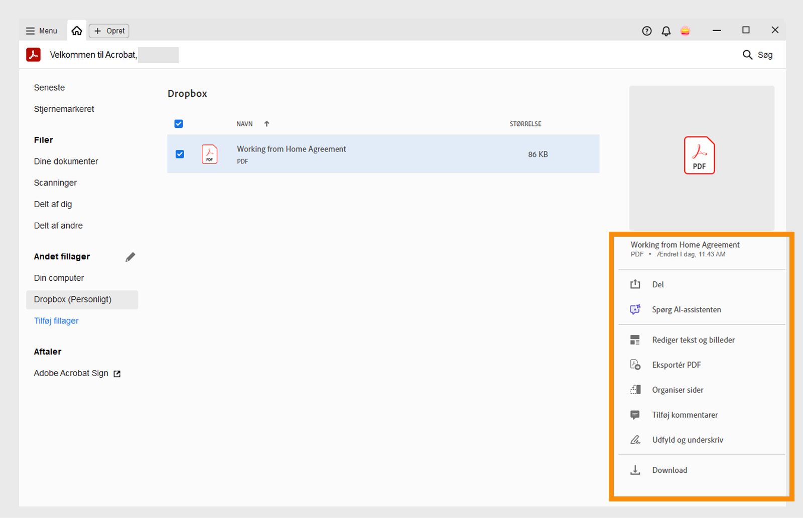803x518 pixels.
Task: Sort by the NAVN column arrow
Action: click(x=267, y=124)
